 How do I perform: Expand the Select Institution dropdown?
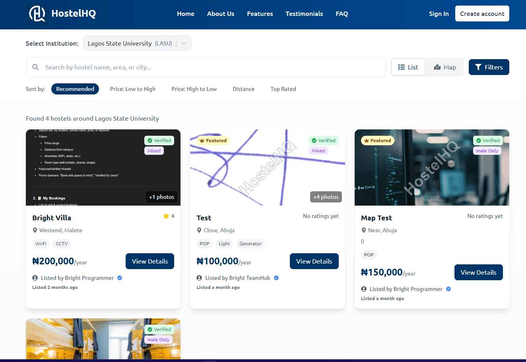pyautogui.click(x=183, y=44)
